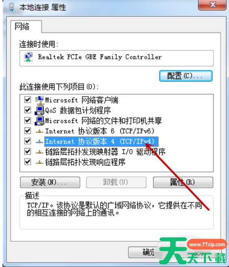Click the Microsoft 网络客户端 item icon
229x267 pixels.
[x=39, y=100]
